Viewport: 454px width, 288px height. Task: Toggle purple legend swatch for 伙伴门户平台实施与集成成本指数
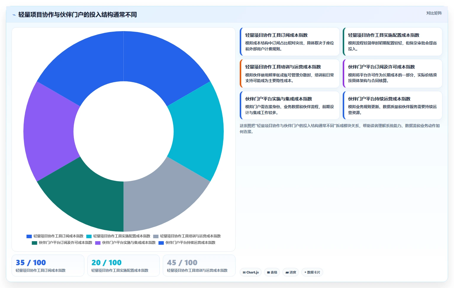tap(98, 243)
